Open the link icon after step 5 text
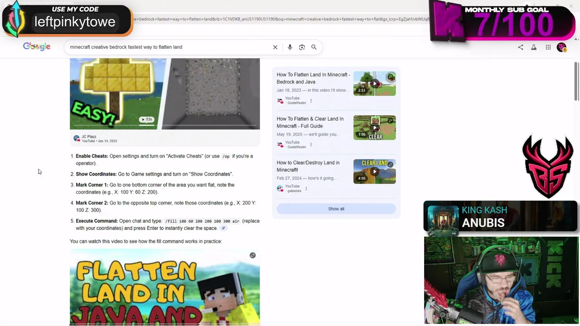The image size is (580, 326). tap(223, 228)
